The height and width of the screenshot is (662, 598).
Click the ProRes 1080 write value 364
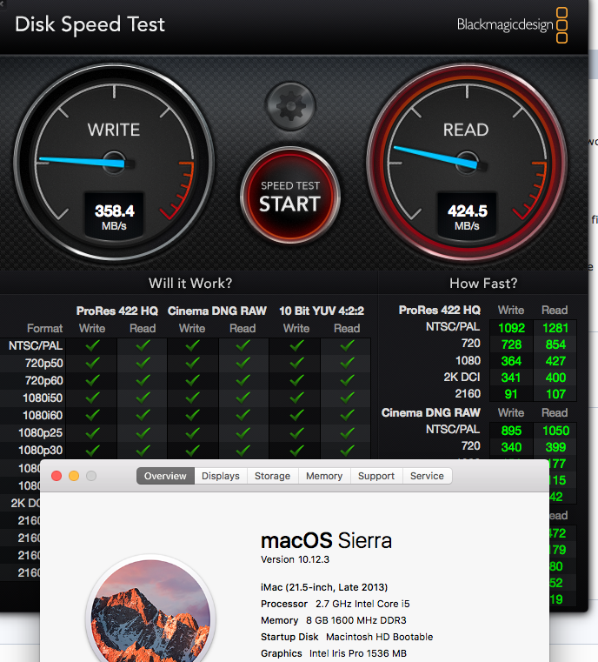pos(512,361)
